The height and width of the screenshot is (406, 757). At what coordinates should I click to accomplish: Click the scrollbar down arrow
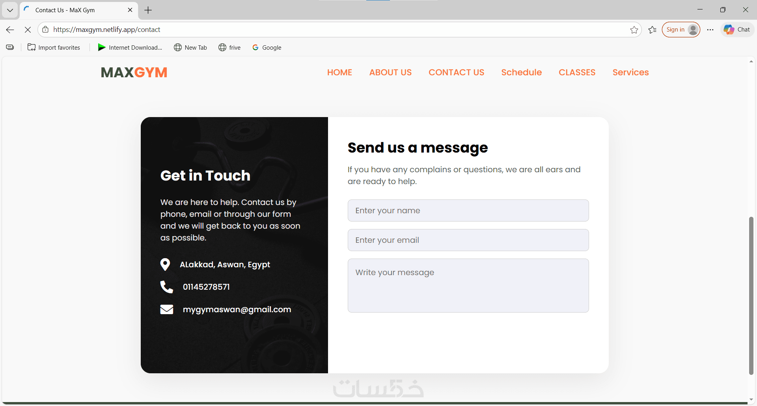751,400
